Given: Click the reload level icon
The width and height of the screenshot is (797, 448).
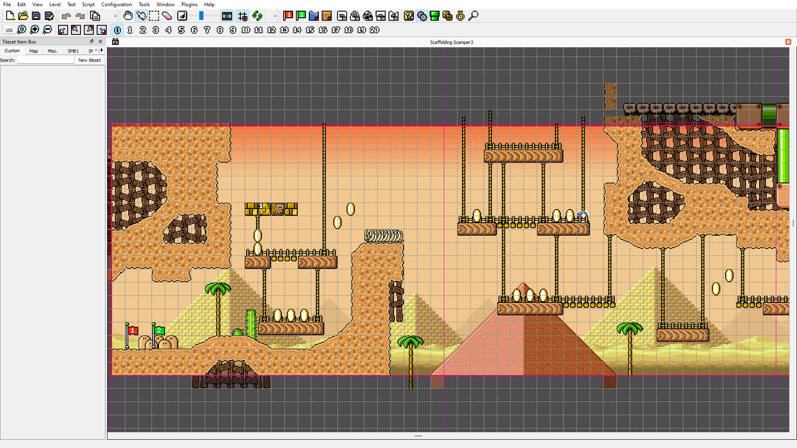Looking at the screenshot, I should [x=257, y=16].
